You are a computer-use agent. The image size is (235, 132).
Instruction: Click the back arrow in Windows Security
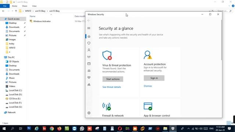point(89,21)
